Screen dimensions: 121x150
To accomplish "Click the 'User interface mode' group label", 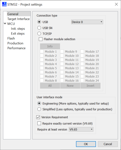I will (49, 97).
